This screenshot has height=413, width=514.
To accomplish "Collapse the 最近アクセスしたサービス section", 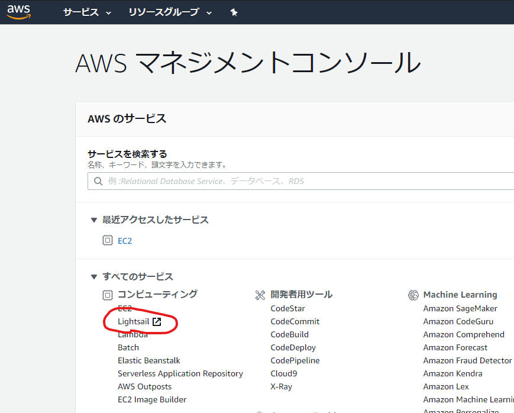I will (94, 220).
